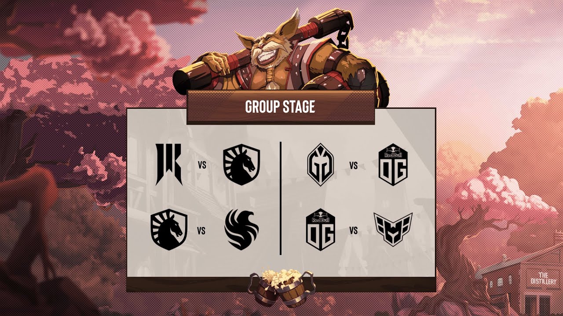Select the Team Liquid logo facing Shopify Rebellion
The height and width of the screenshot is (316, 563).
(x=241, y=165)
